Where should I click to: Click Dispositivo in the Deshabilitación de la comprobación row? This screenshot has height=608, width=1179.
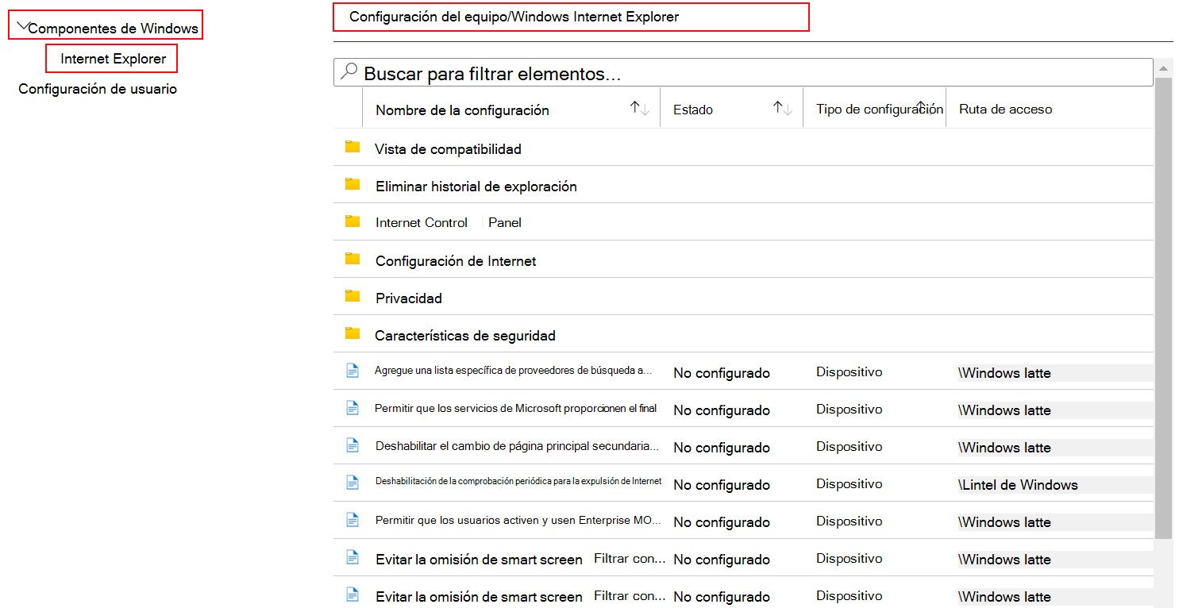tap(849, 484)
